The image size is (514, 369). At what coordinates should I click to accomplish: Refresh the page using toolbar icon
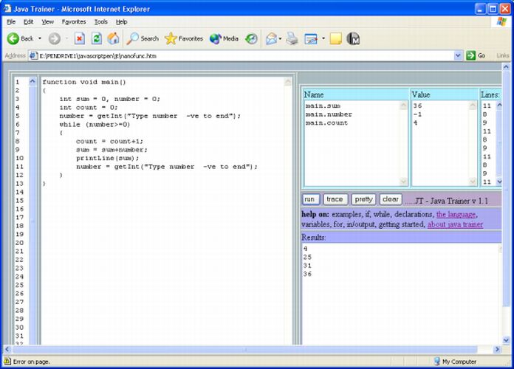click(96, 38)
